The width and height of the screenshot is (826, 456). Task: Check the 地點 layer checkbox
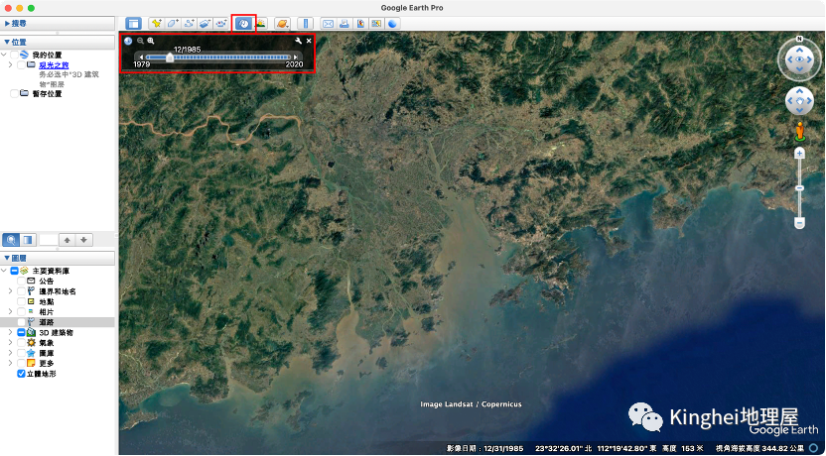coord(22,301)
